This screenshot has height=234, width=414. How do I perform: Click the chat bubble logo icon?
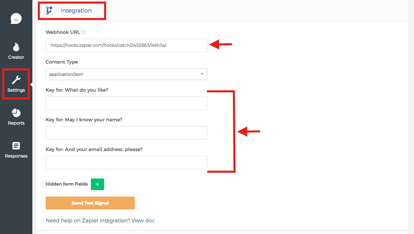(16, 19)
